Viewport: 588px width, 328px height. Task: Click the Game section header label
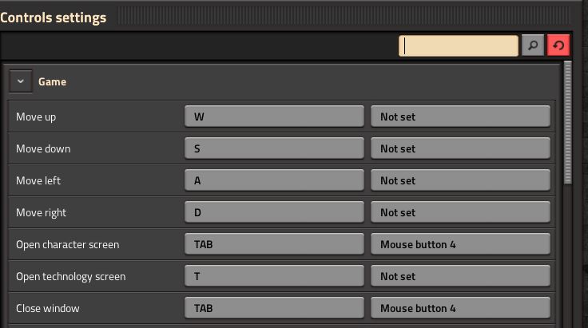pos(52,81)
